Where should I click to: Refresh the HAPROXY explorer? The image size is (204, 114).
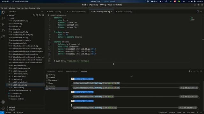(40, 15)
